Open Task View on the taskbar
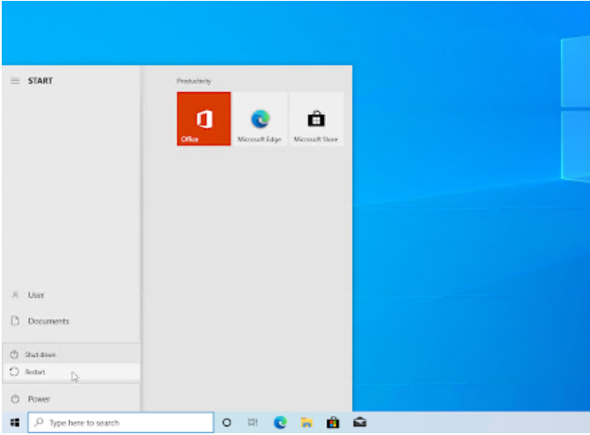 [253, 423]
